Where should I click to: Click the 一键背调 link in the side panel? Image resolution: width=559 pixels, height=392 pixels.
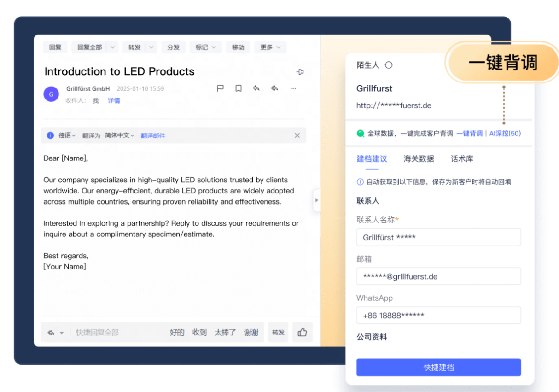[x=469, y=134]
